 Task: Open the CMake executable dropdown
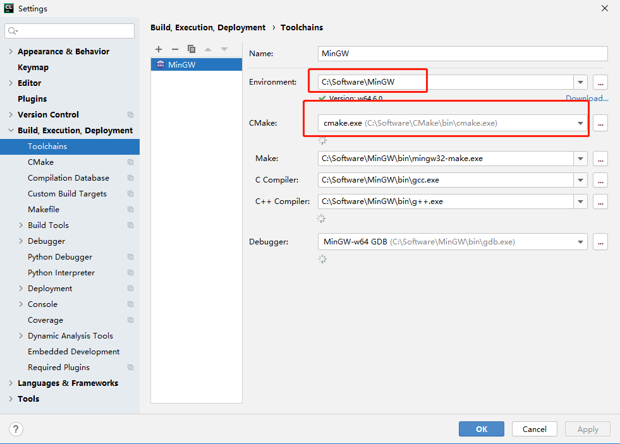(x=580, y=123)
